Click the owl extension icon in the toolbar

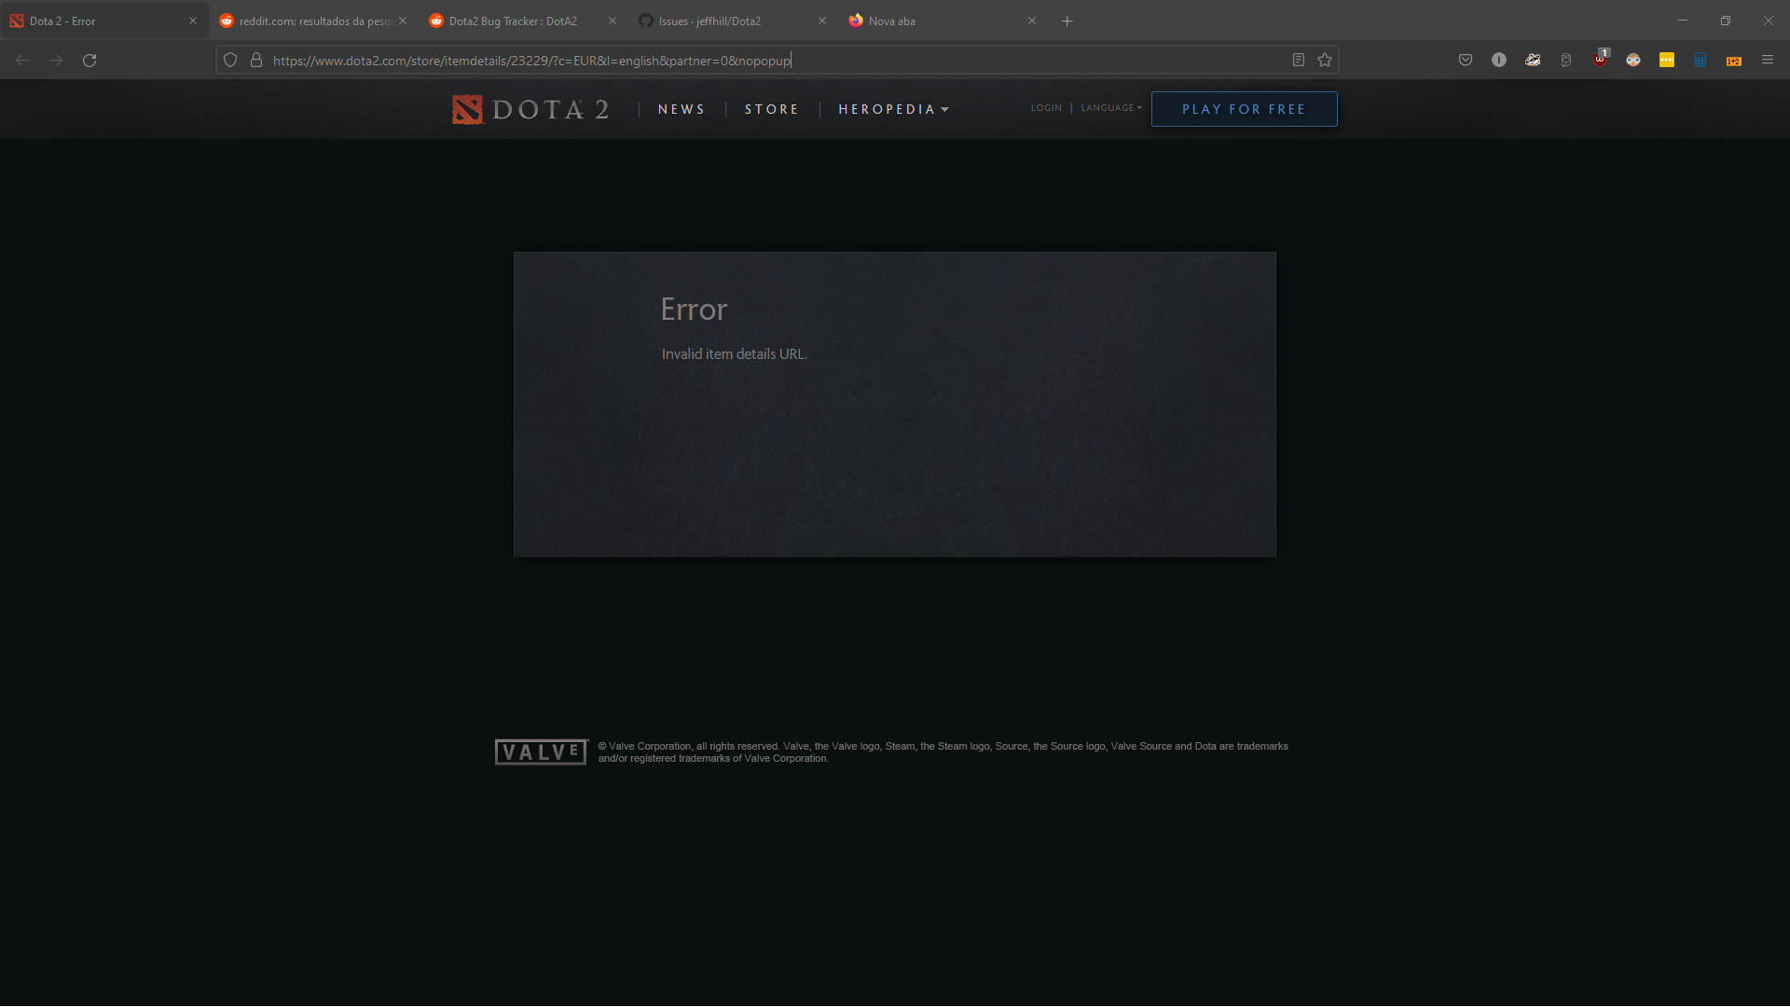(1566, 60)
